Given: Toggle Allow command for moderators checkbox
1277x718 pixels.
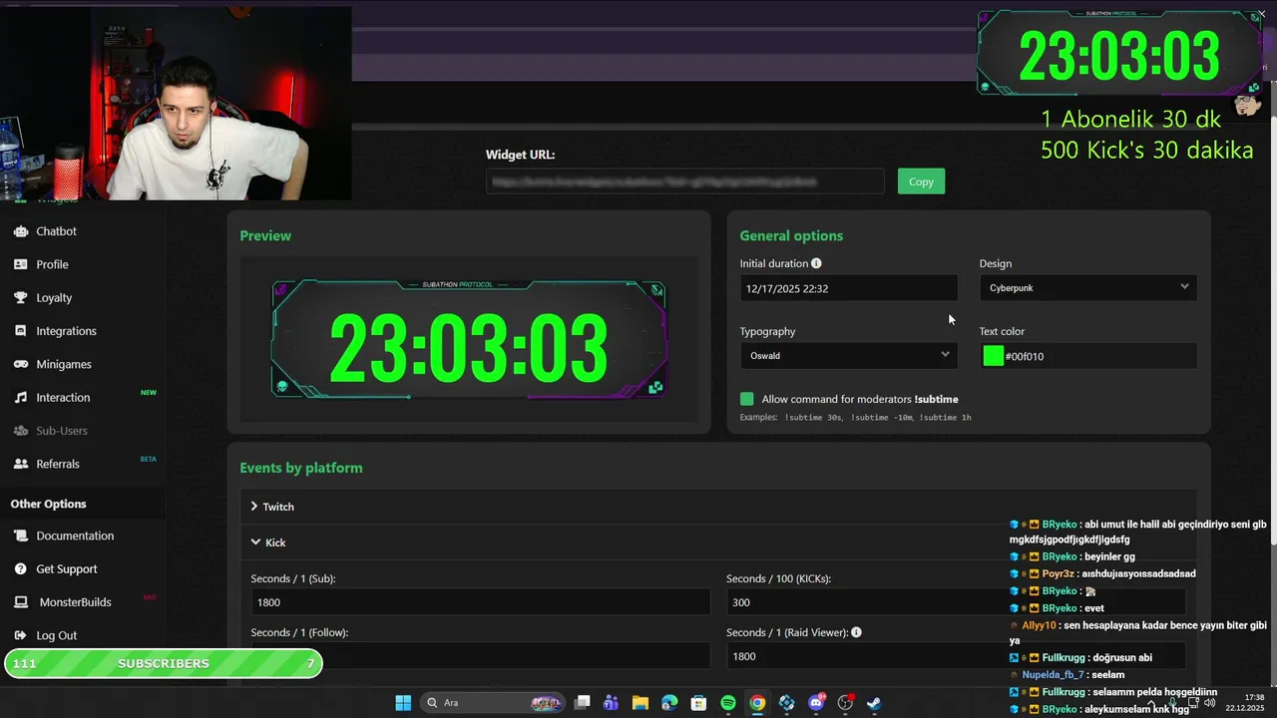Looking at the screenshot, I should click(x=747, y=399).
